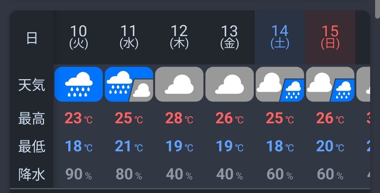Image resolution: width=380 pixels, height=193 pixels.
Task: Click the rain icon for the 10th
Action: click(78, 84)
